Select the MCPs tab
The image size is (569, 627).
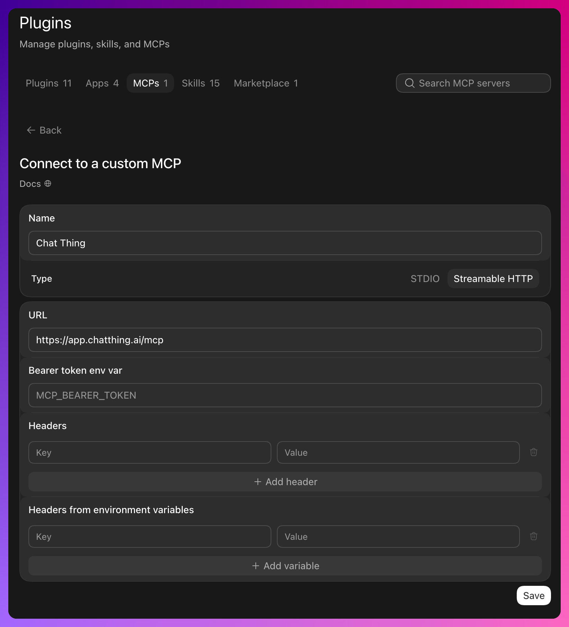click(150, 83)
